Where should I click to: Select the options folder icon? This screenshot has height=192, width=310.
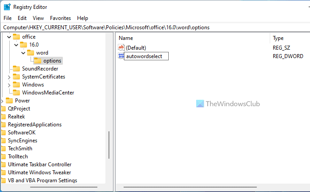38,61
